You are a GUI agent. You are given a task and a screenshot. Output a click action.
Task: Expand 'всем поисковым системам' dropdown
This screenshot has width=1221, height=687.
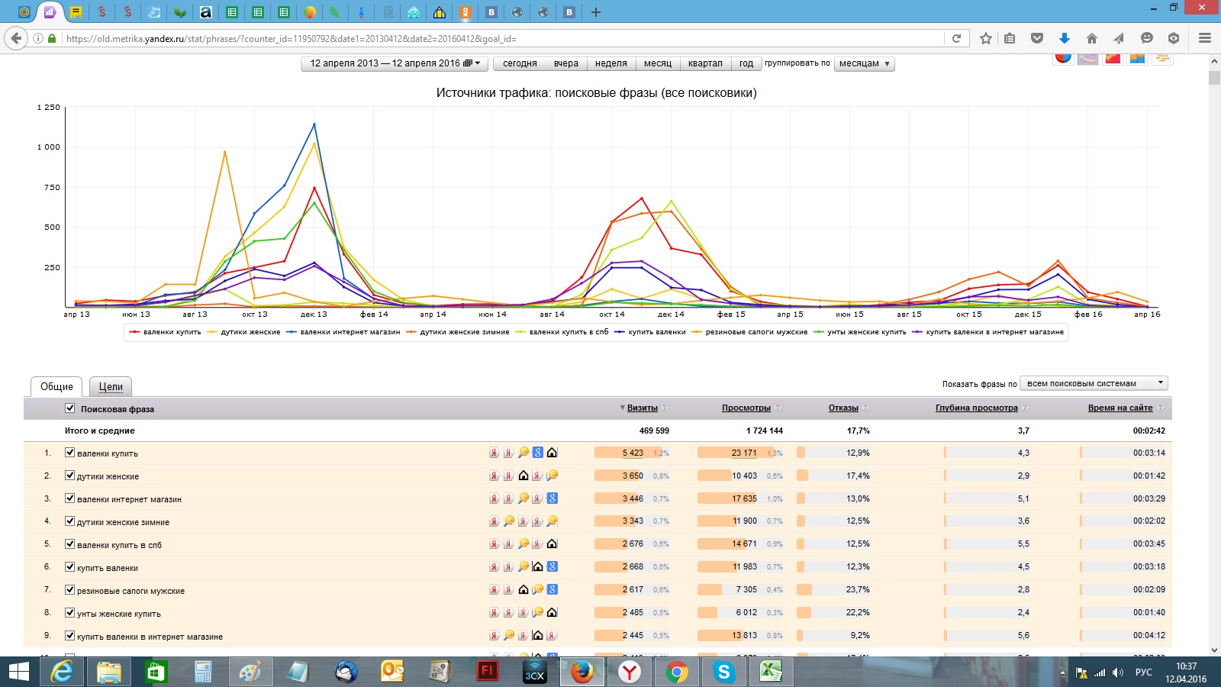pyautogui.click(x=1093, y=383)
